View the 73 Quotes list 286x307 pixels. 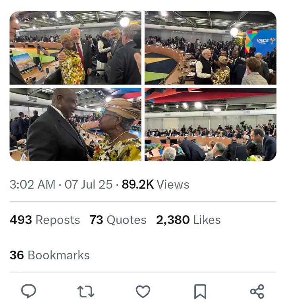tap(118, 220)
